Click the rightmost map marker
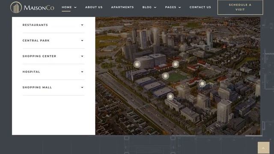The width and height of the screenshot is (274, 154). point(202,84)
